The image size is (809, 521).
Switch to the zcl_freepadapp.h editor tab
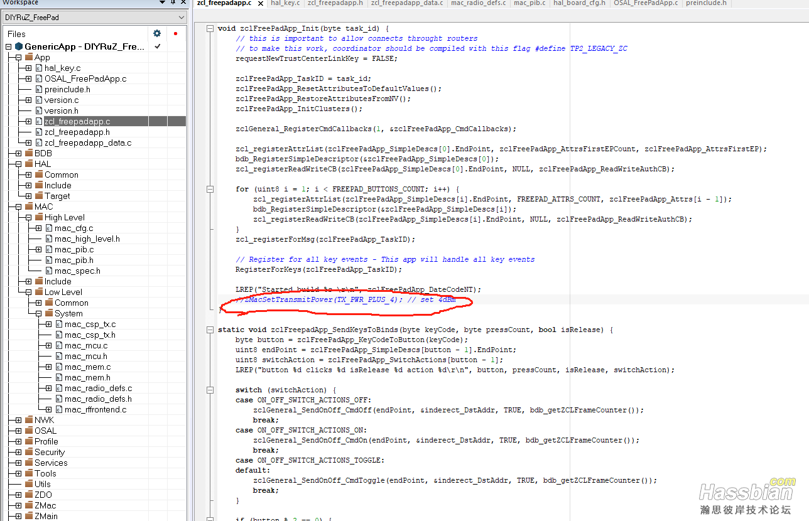[335, 3]
